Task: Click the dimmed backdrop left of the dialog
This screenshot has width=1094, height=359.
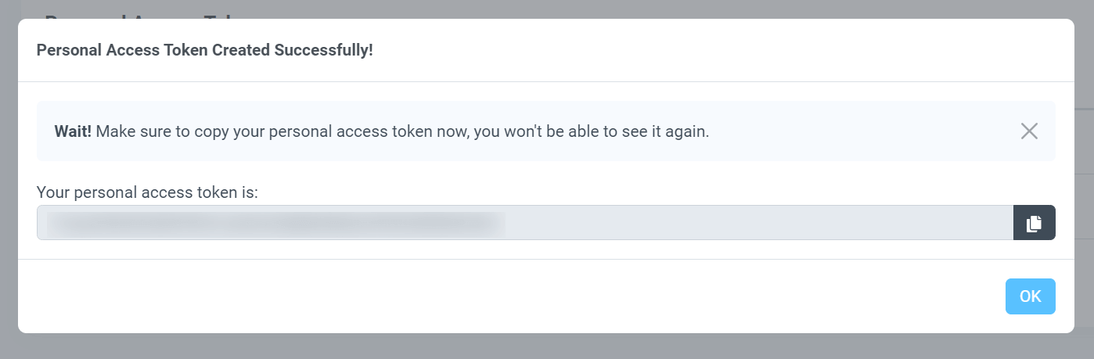Action: click(x=9, y=180)
